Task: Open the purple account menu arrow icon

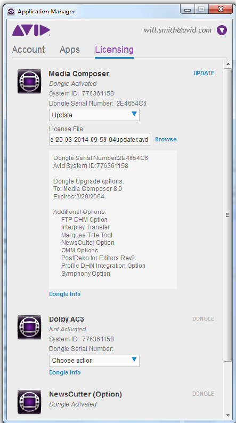Action: point(222,30)
